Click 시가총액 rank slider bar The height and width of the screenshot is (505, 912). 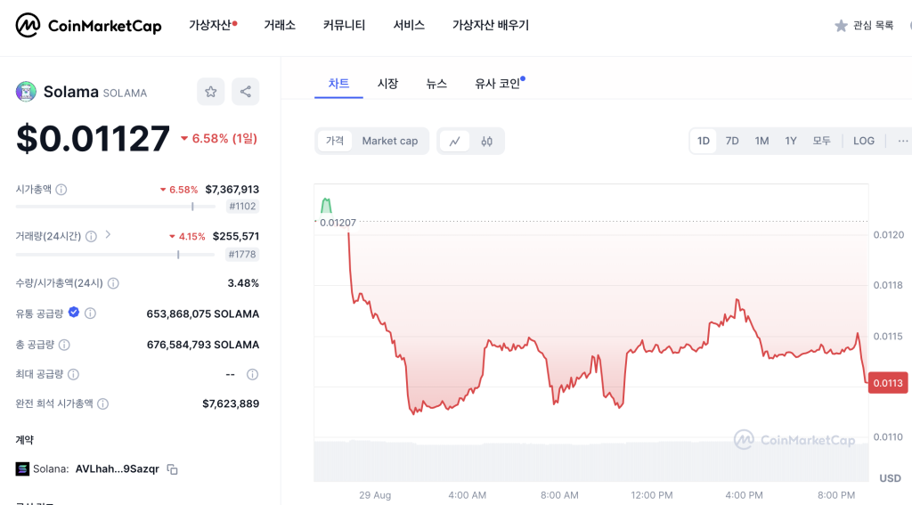(116, 207)
